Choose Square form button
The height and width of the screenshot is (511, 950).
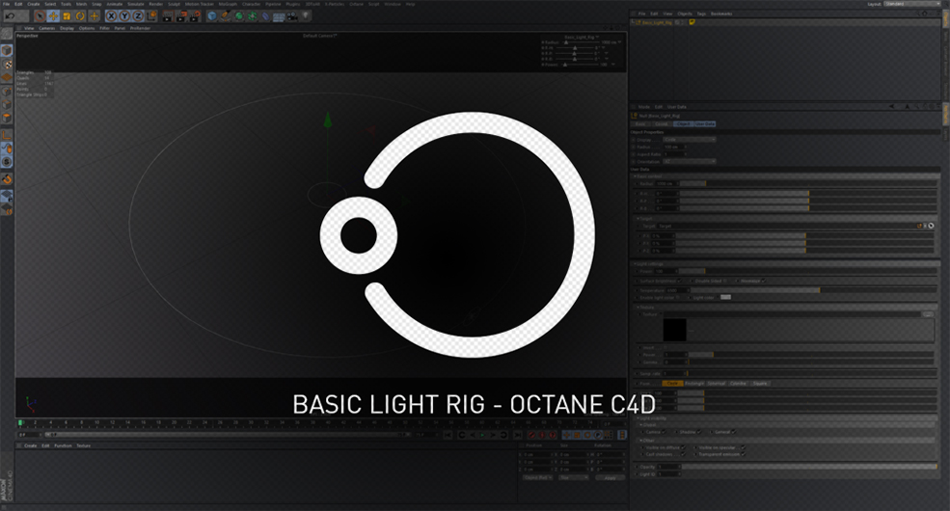[x=760, y=384]
